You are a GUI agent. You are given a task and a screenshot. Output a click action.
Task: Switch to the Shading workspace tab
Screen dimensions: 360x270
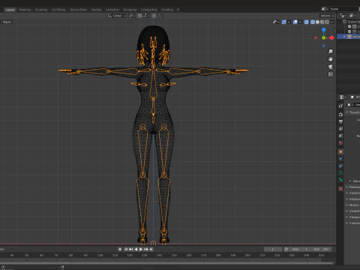pos(96,10)
